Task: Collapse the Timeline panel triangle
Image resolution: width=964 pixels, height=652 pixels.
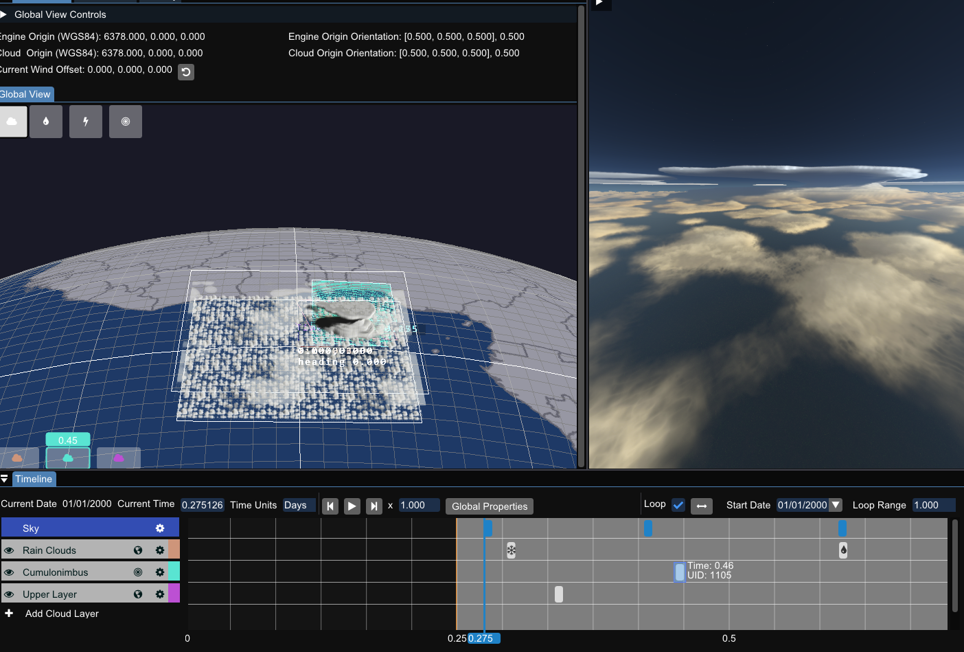Action: click(x=4, y=479)
